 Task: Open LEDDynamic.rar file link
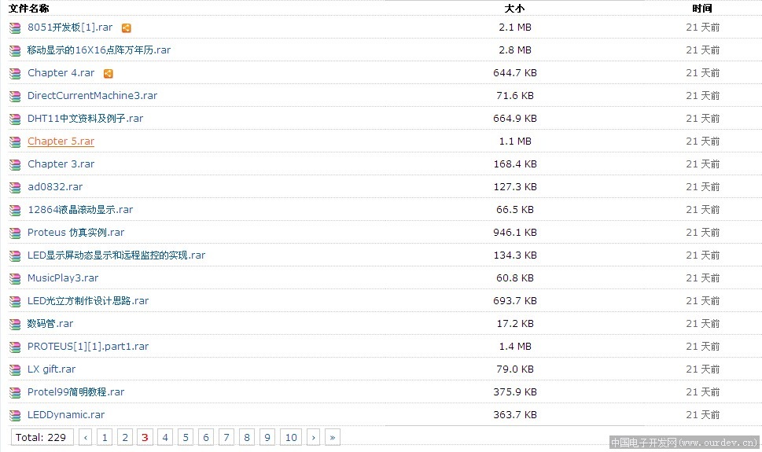(x=66, y=414)
